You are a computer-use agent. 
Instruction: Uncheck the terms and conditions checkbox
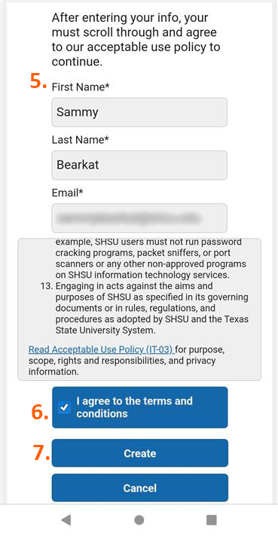point(64,407)
